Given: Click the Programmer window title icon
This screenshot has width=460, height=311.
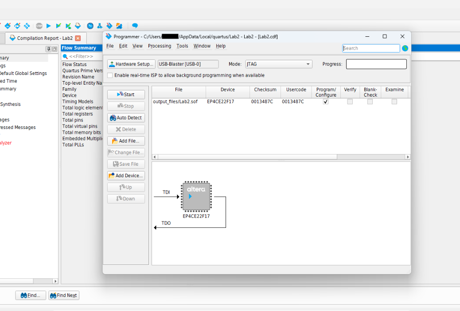Looking at the screenshot, I should coord(109,36).
